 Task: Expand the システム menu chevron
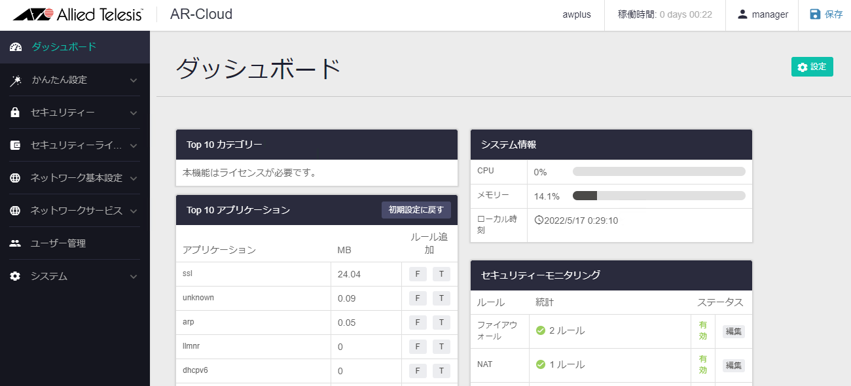(134, 277)
